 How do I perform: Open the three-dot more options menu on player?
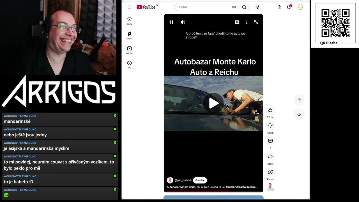coord(247,22)
